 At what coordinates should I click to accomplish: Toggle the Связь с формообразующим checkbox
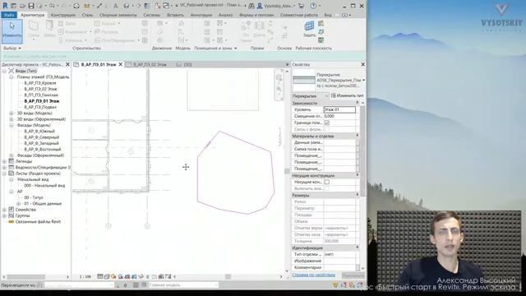(327, 129)
